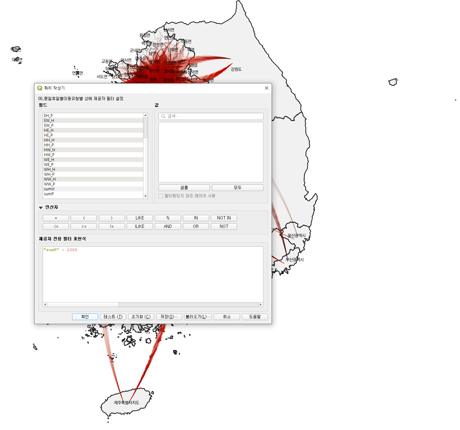Click the 부산광역시 map label
460x430 pixels.
[x=295, y=260]
